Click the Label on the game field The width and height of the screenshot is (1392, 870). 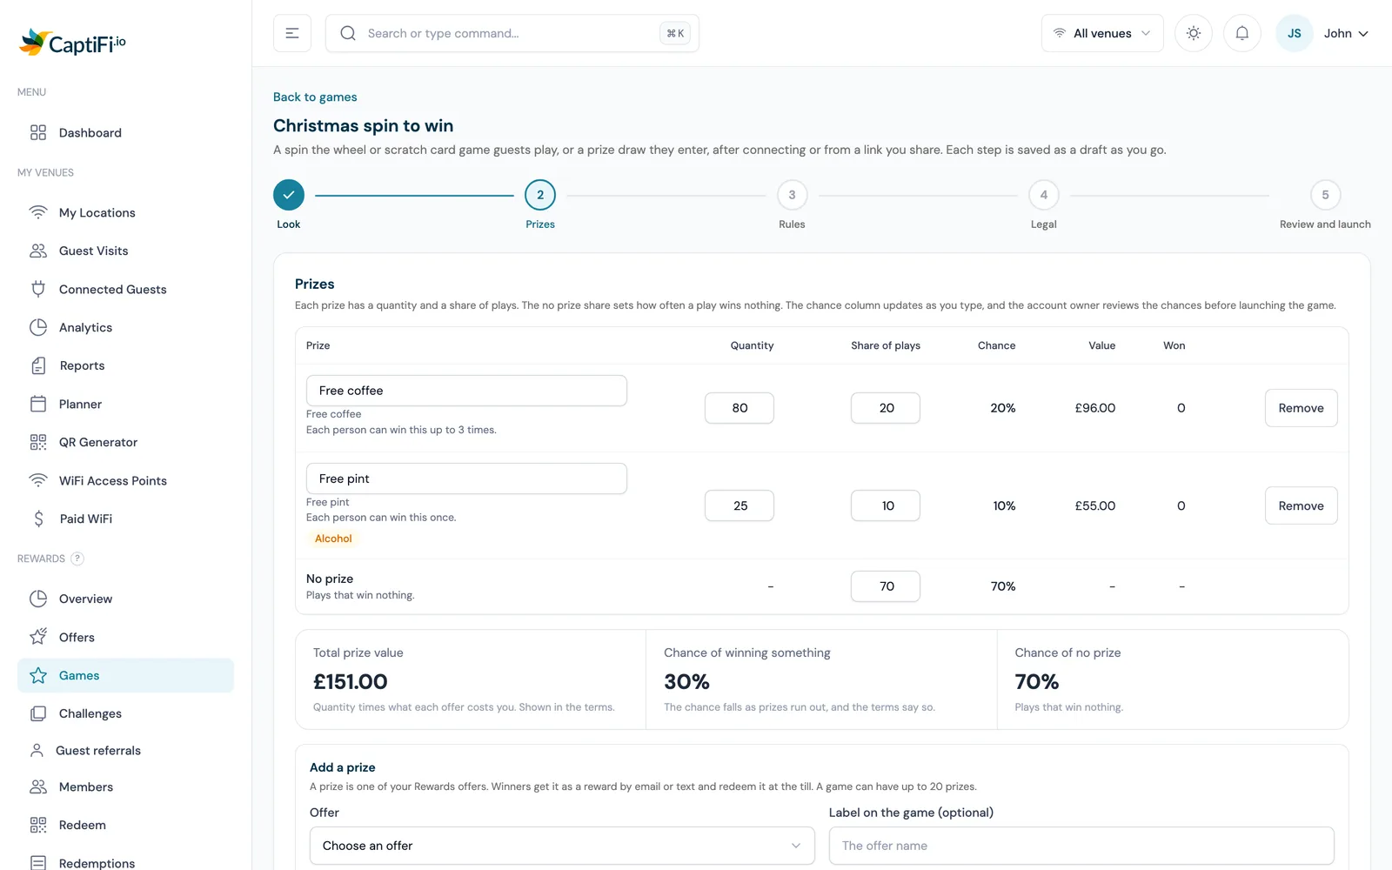1081,846
